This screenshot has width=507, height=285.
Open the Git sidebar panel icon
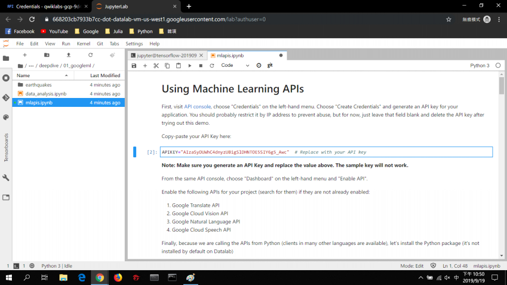point(6,97)
